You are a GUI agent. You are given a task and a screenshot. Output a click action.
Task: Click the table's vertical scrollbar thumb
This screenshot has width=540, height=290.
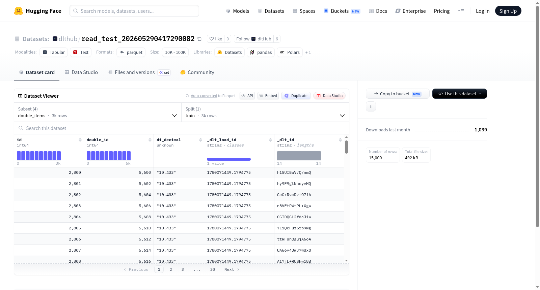(346, 147)
